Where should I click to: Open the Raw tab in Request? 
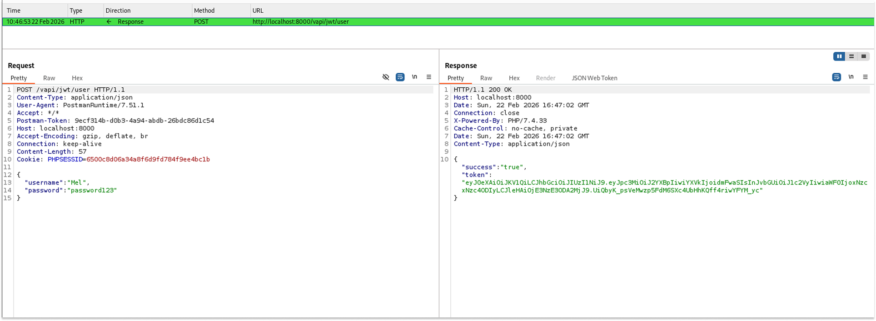pyautogui.click(x=49, y=78)
